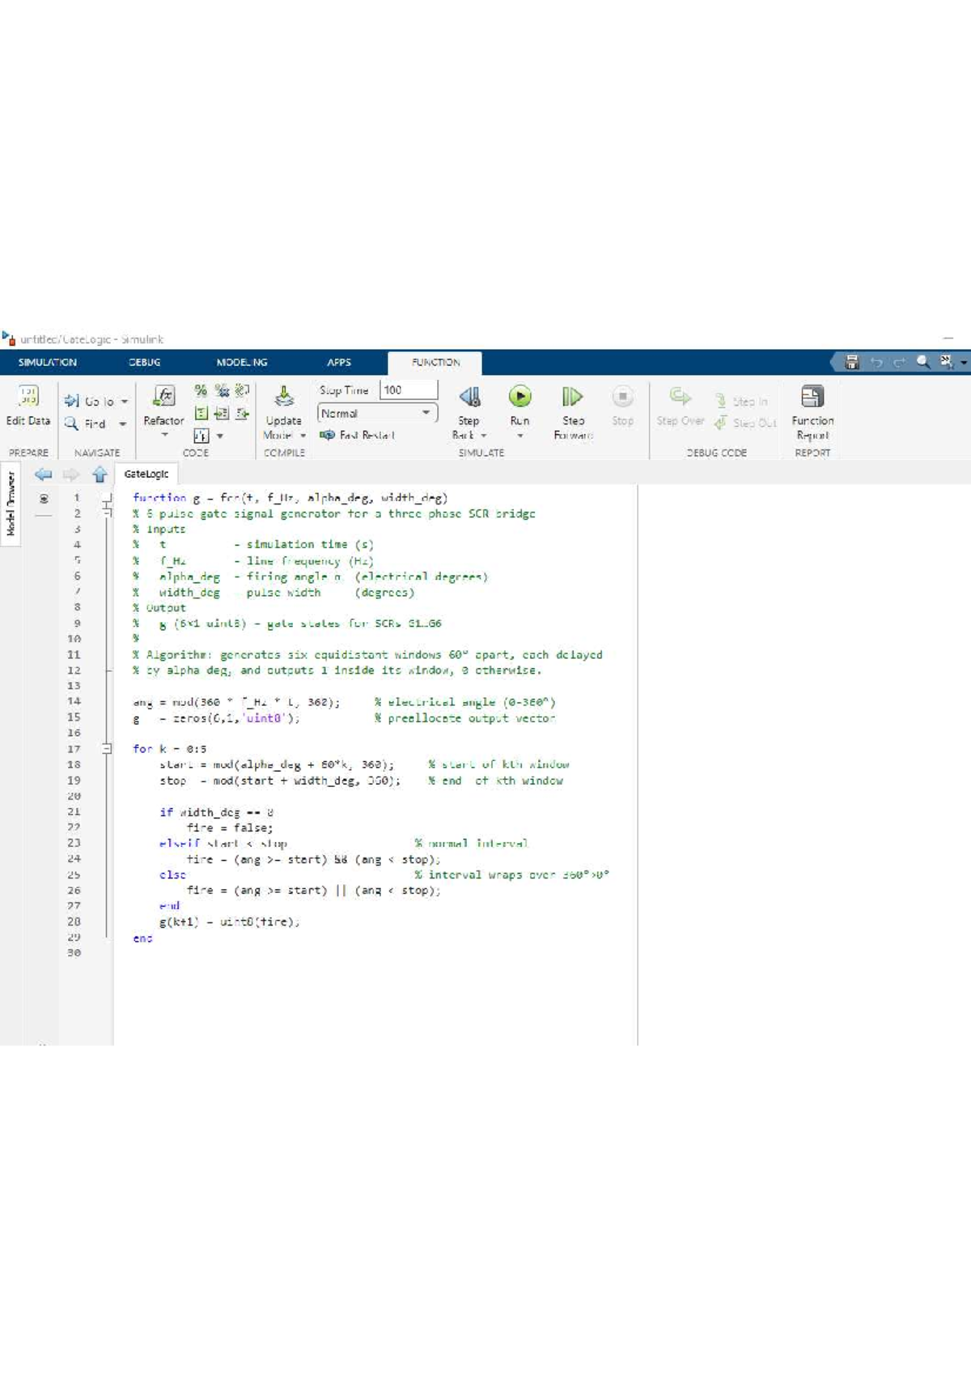Click the 'for k = 0:5' code line
The height and width of the screenshot is (1375, 971).
point(170,749)
